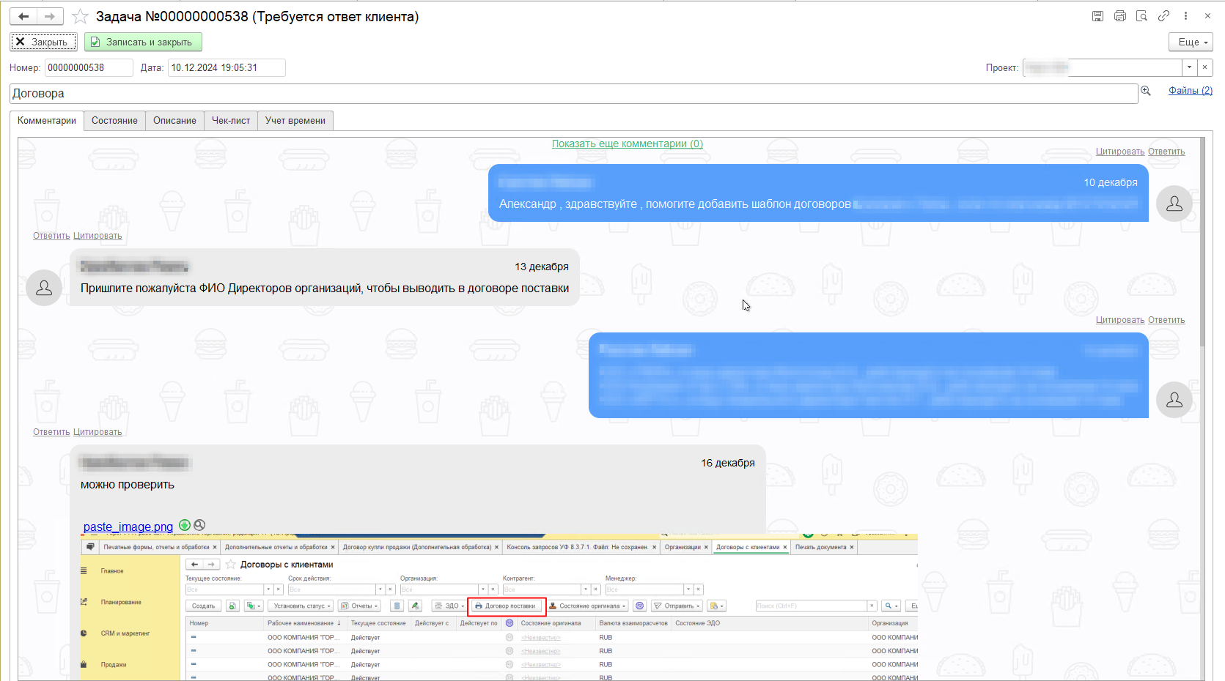Go forward with right arrow

coord(50,16)
